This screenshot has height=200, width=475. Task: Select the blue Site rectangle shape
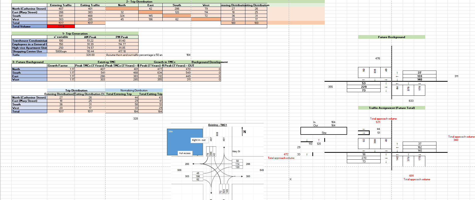(185, 142)
